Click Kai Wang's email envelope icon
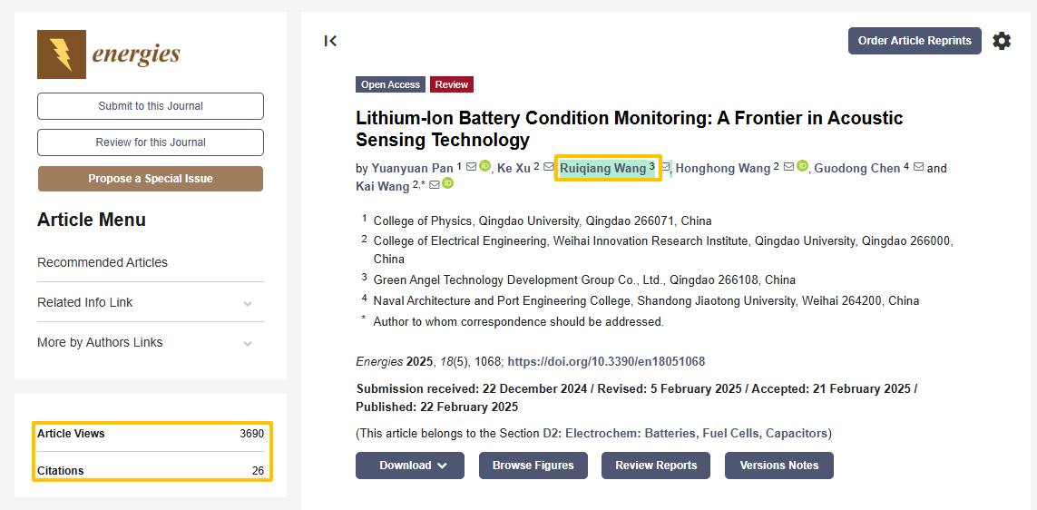This screenshot has height=510, width=1037. [x=435, y=185]
